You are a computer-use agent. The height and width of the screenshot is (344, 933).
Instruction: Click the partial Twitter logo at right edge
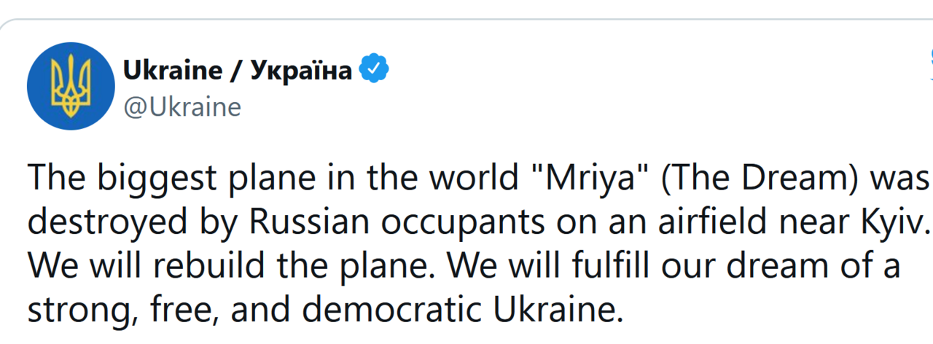930,64
